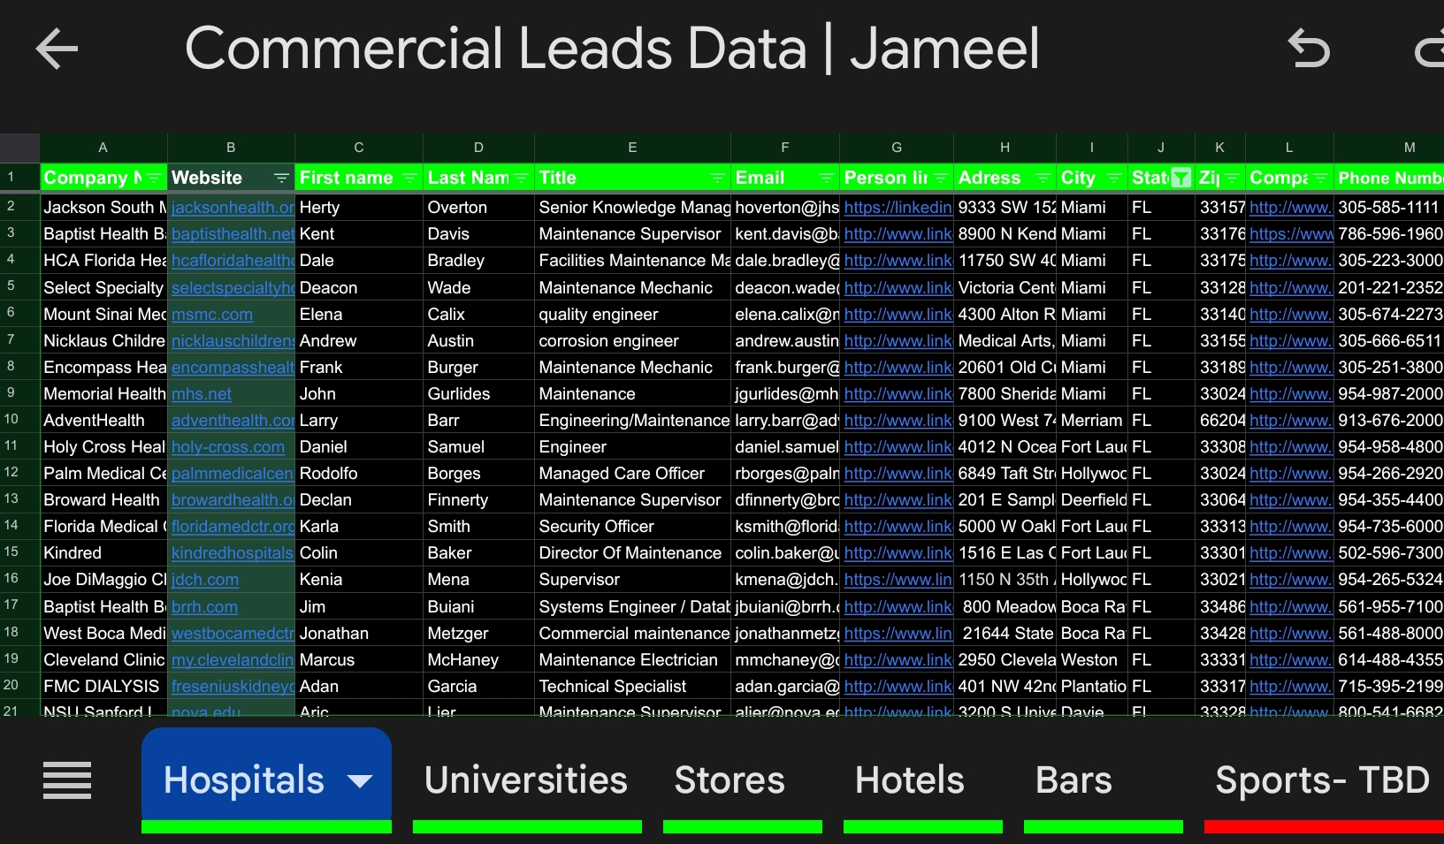Select last name cell 'McHaney'
This screenshot has width=1444, height=844.
click(478, 659)
